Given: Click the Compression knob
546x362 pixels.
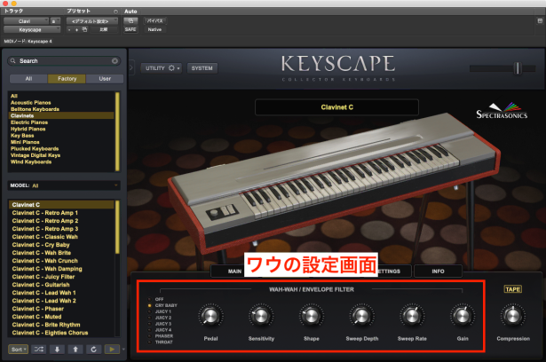Looking at the screenshot, I should 512,316.
